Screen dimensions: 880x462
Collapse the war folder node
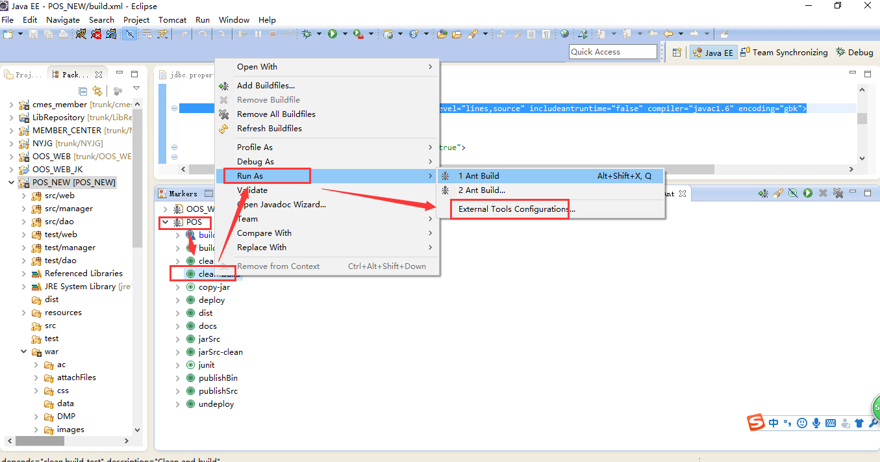(x=23, y=352)
